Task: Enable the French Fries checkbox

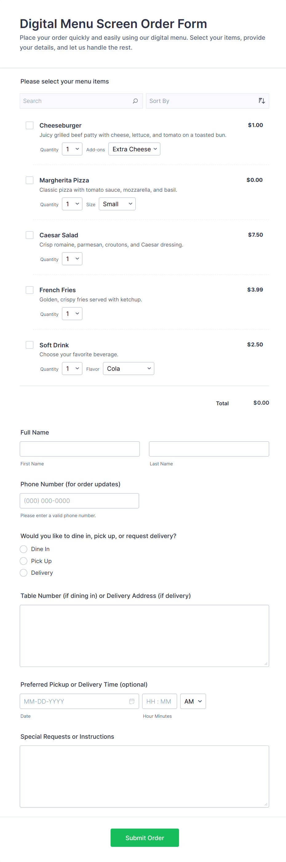Action: pos(30,290)
